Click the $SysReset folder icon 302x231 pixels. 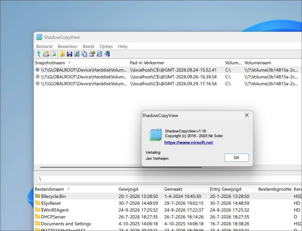(37, 203)
